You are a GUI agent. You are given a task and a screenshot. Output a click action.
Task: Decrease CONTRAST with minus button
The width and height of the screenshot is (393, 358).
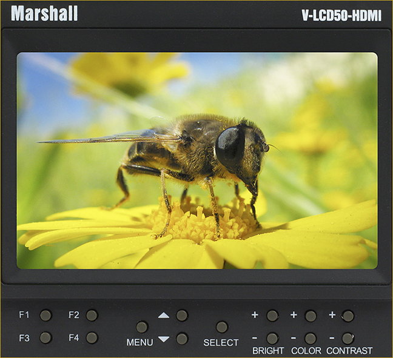pos(348,339)
